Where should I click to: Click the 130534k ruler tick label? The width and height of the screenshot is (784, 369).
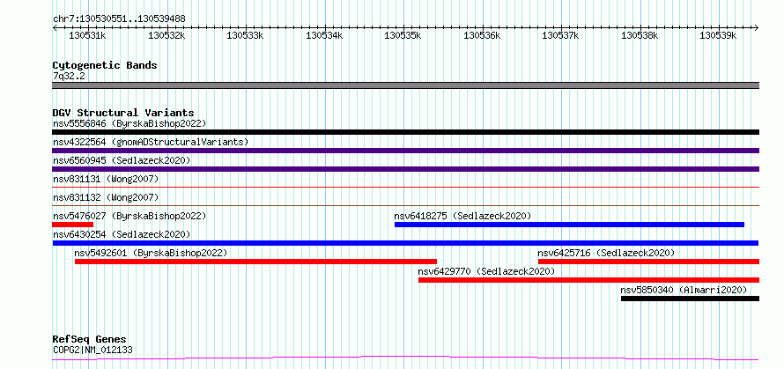[x=324, y=35]
